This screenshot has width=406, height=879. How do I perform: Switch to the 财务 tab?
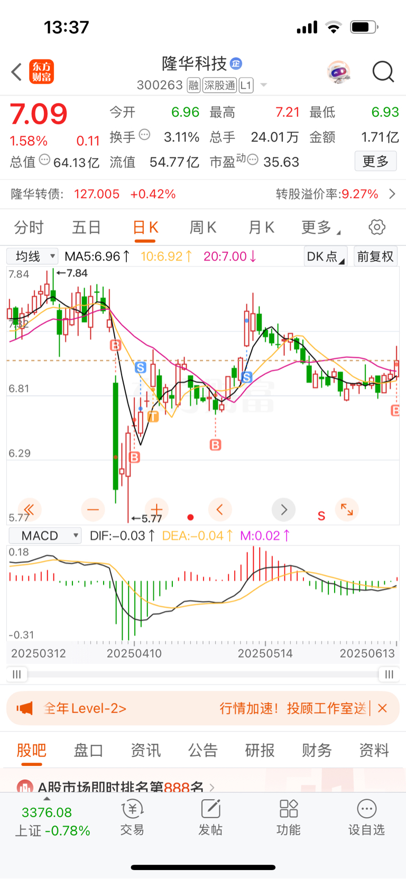coord(317,750)
